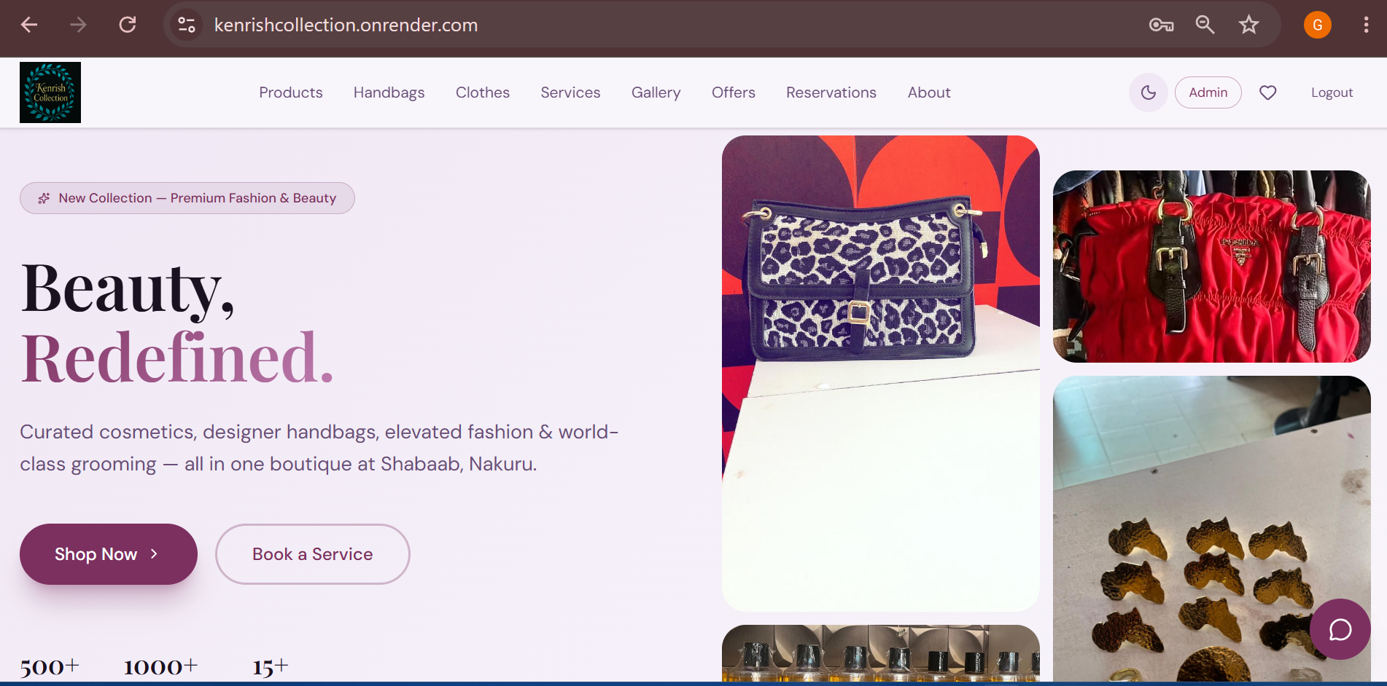Viewport: 1387px width, 686px height.
Task: Toggle dark mode with the moon icon
Action: coord(1148,92)
